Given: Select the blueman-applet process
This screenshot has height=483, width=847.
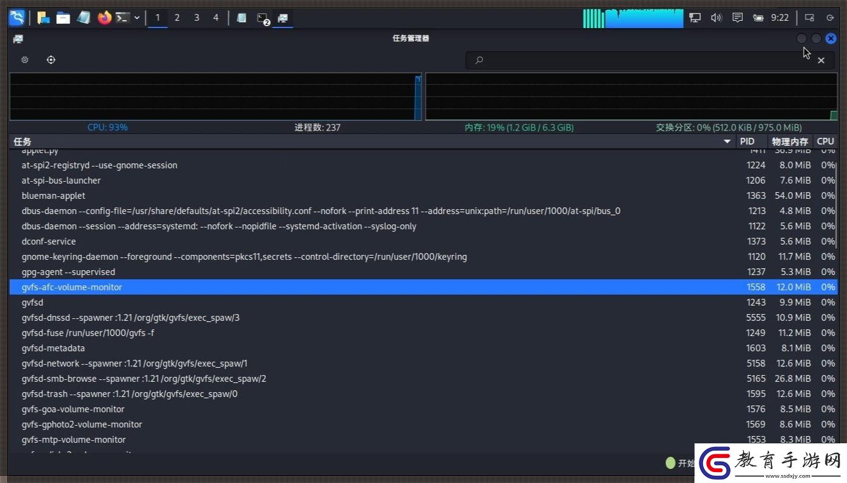Looking at the screenshot, I should [x=423, y=196].
